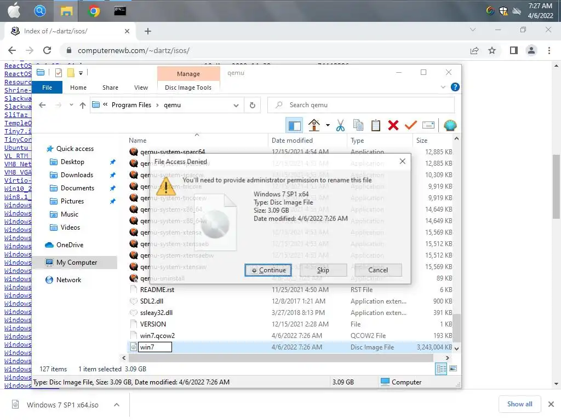The image size is (561, 420).
Task: Click Skip in File Access Denied dialog
Action: click(x=323, y=270)
